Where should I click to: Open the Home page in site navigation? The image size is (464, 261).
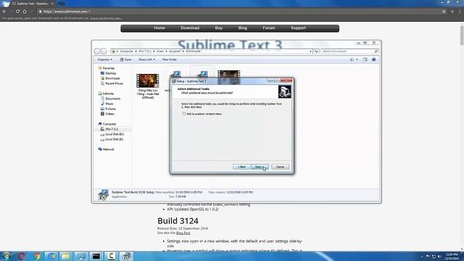159,28
